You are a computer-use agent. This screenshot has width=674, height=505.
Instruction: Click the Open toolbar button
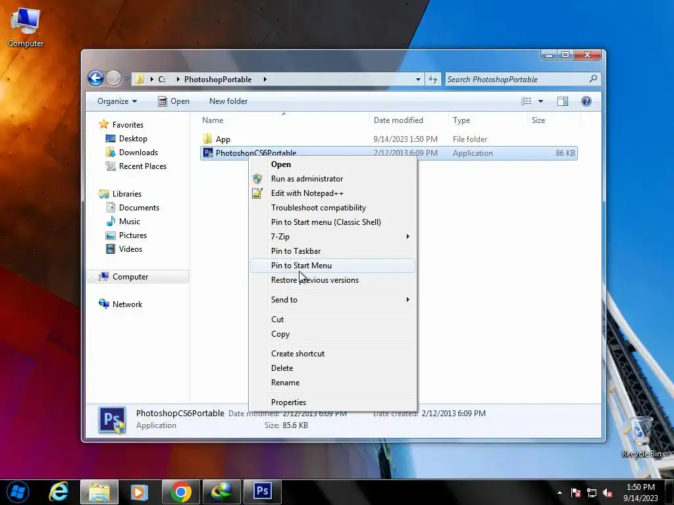174,101
